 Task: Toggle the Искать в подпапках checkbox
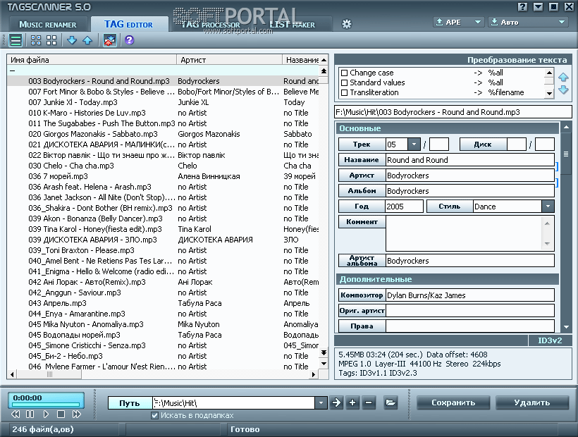click(x=155, y=416)
